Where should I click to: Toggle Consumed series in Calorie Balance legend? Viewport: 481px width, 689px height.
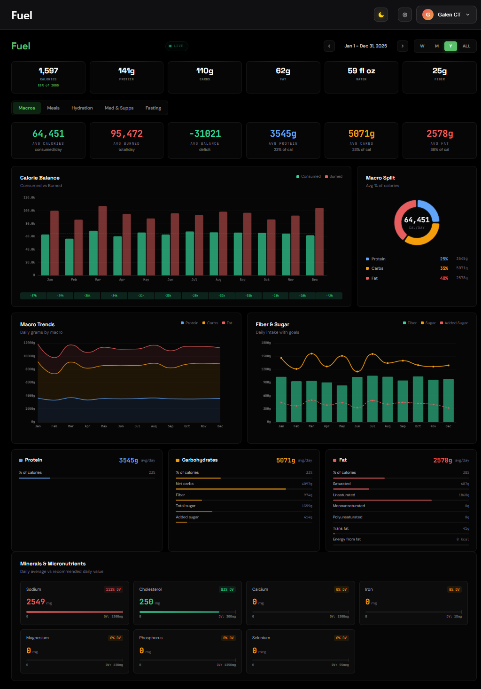pos(309,177)
